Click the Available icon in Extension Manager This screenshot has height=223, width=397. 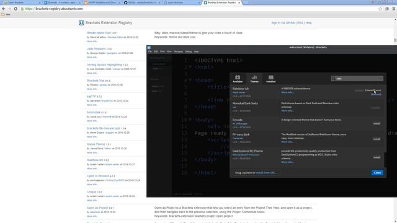[x=238, y=79]
